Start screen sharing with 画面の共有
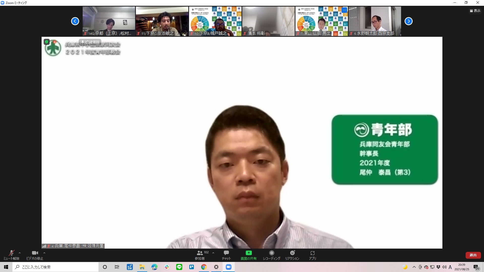The width and height of the screenshot is (484, 272). (x=249, y=255)
